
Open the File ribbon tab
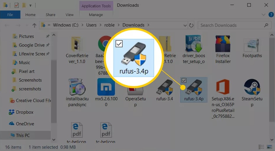click(10, 15)
